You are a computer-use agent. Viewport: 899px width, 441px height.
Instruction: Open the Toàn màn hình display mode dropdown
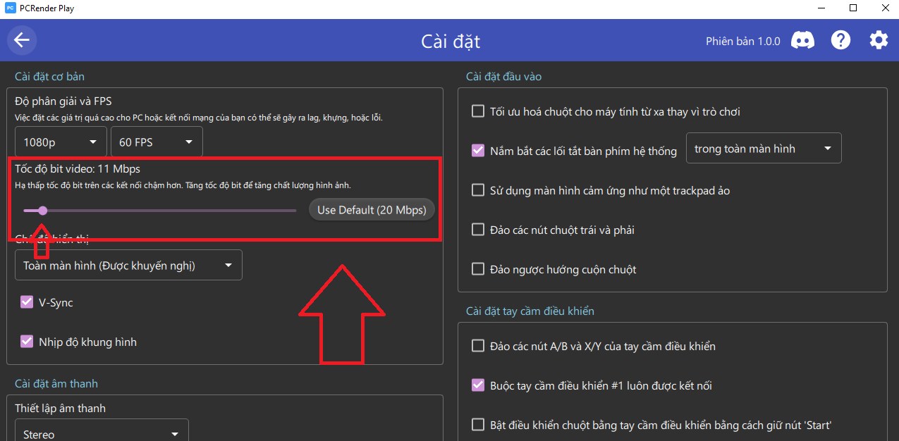pyautogui.click(x=128, y=266)
